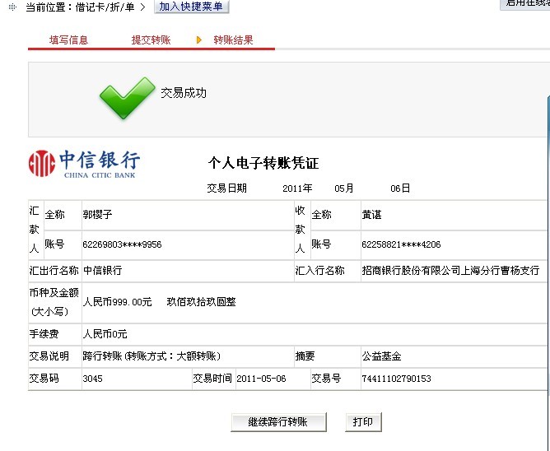Click the green success checkmark icon
Viewport: 550px width, 451px height.
[x=128, y=98]
